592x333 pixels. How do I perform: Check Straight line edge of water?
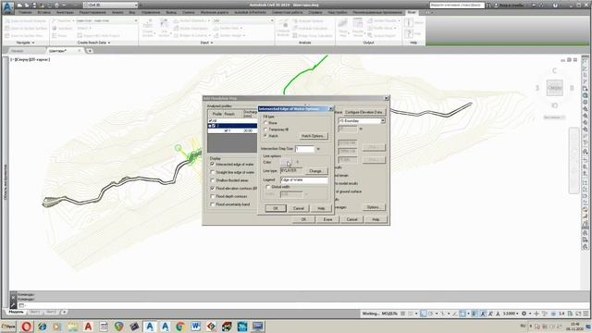213,173
